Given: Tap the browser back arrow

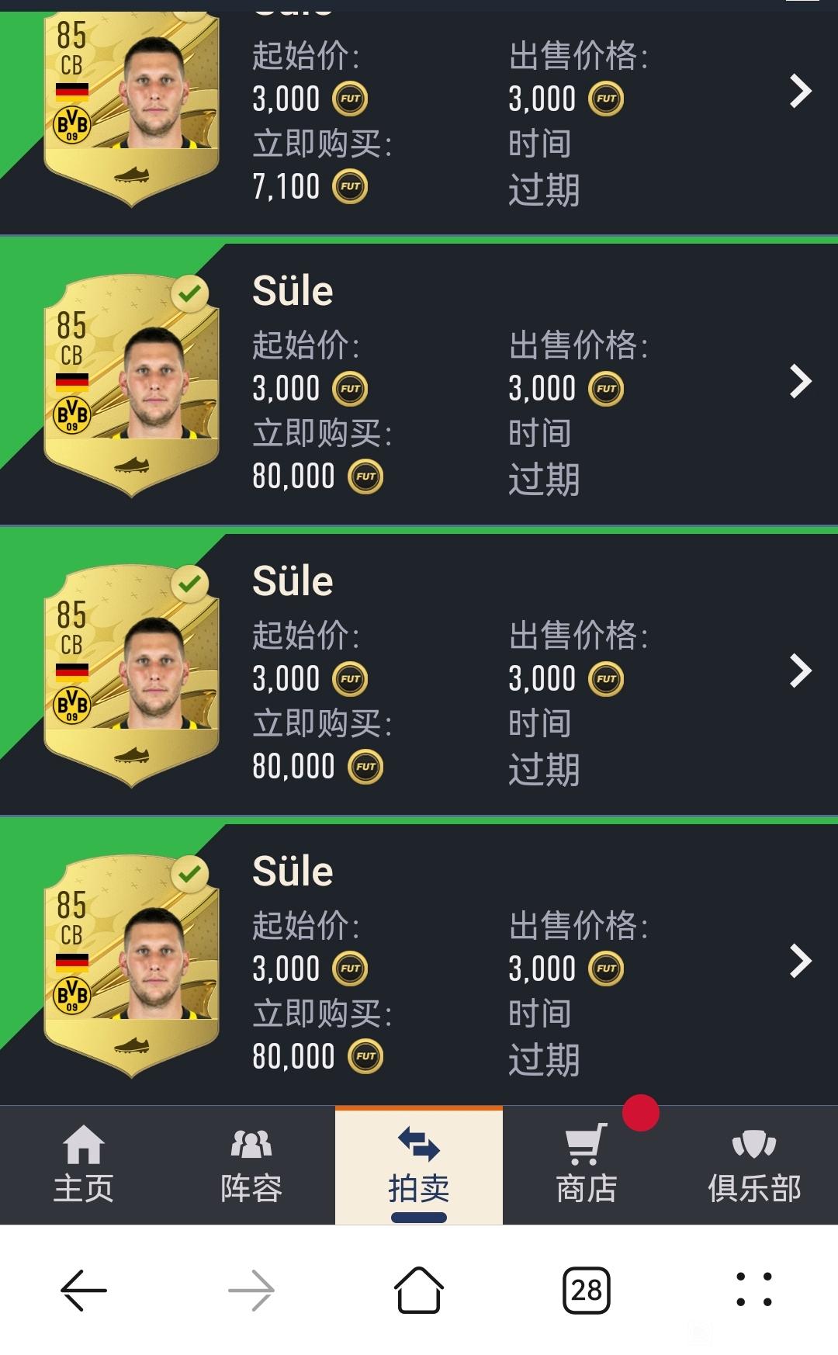Looking at the screenshot, I should (84, 1290).
